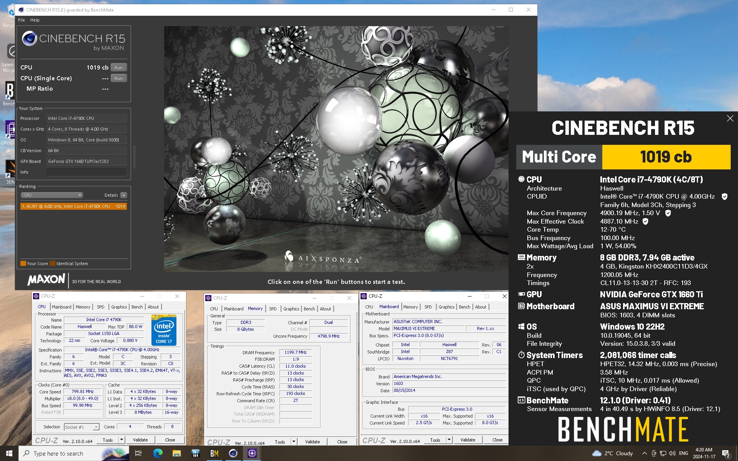
Task: Click the left CPU-Z title bar icon
Action: click(x=36, y=296)
